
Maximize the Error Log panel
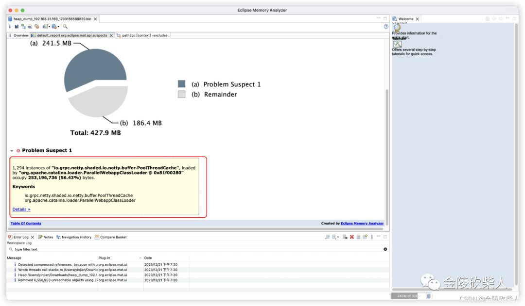point(385,237)
